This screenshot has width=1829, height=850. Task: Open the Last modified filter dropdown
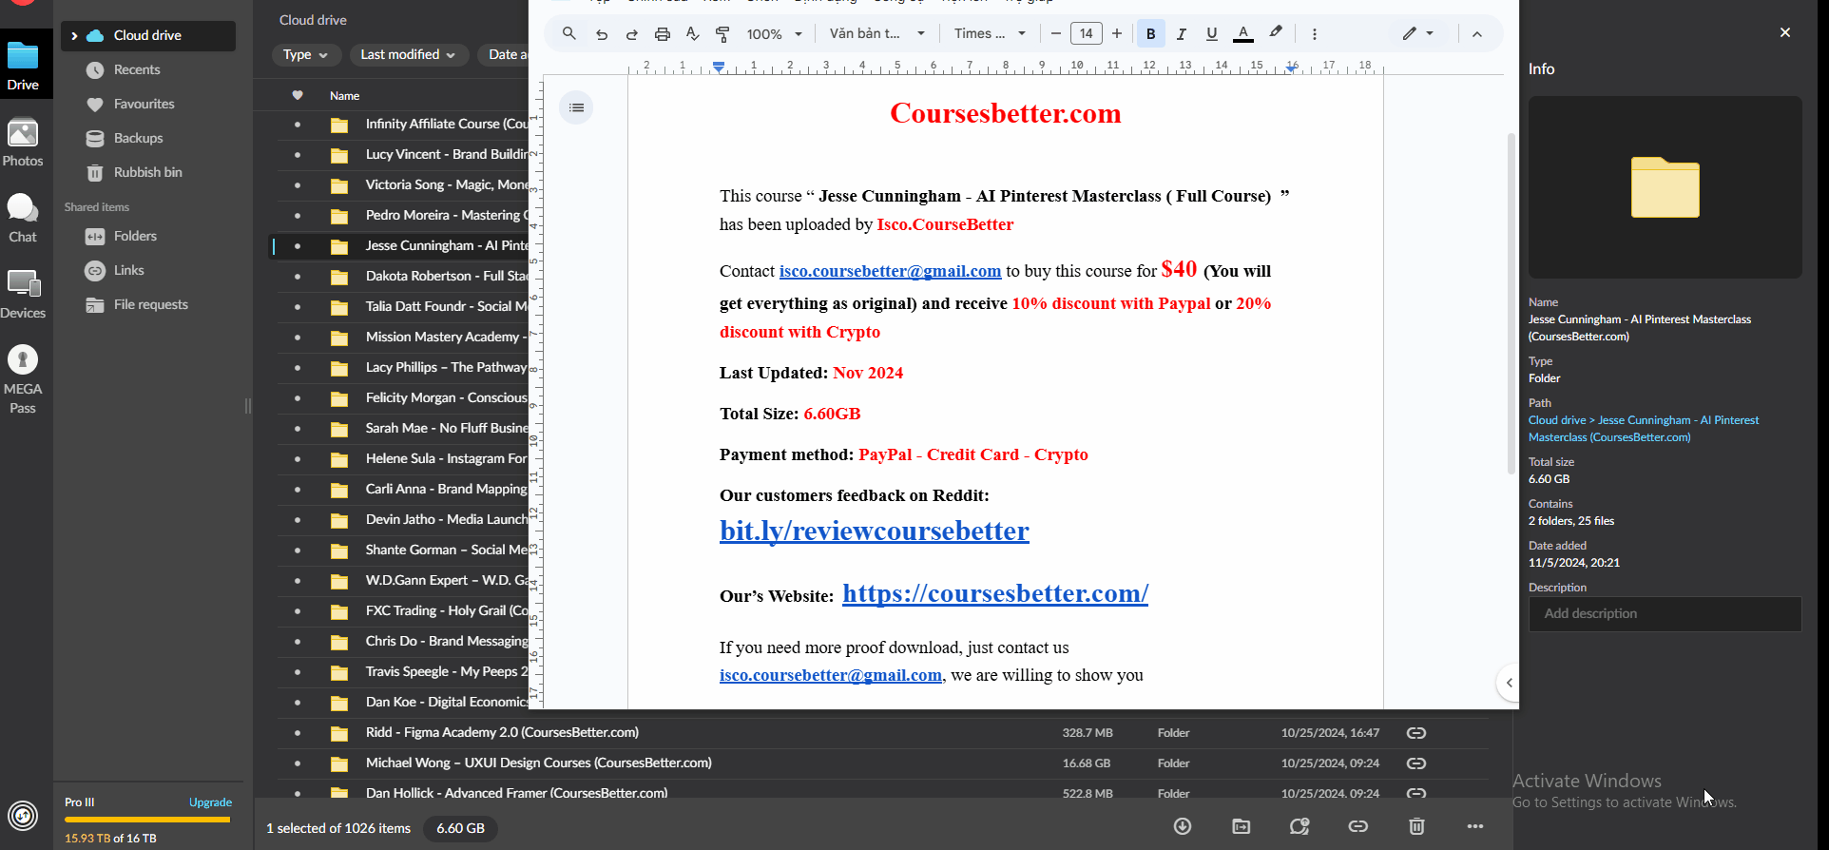pyautogui.click(x=408, y=55)
